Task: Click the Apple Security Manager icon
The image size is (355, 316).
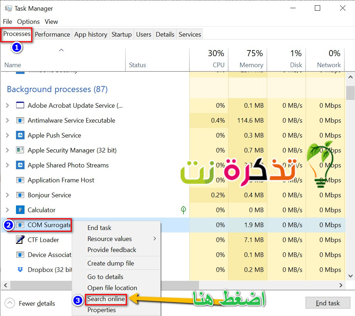Action: click(20, 150)
